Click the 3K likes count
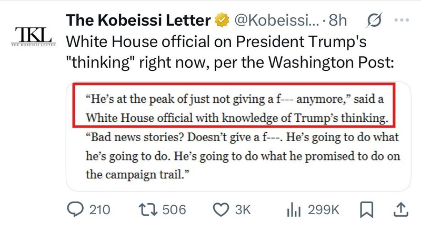421x233 pixels. (x=243, y=210)
